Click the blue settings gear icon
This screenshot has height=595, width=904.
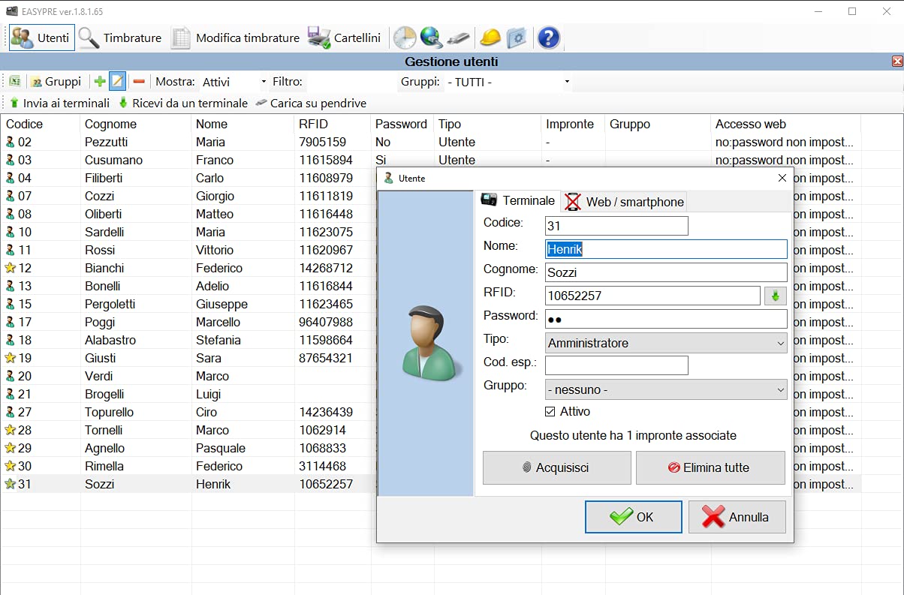517,38
